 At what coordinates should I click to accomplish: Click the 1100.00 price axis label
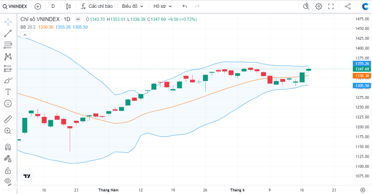click(x=362, y=166)
